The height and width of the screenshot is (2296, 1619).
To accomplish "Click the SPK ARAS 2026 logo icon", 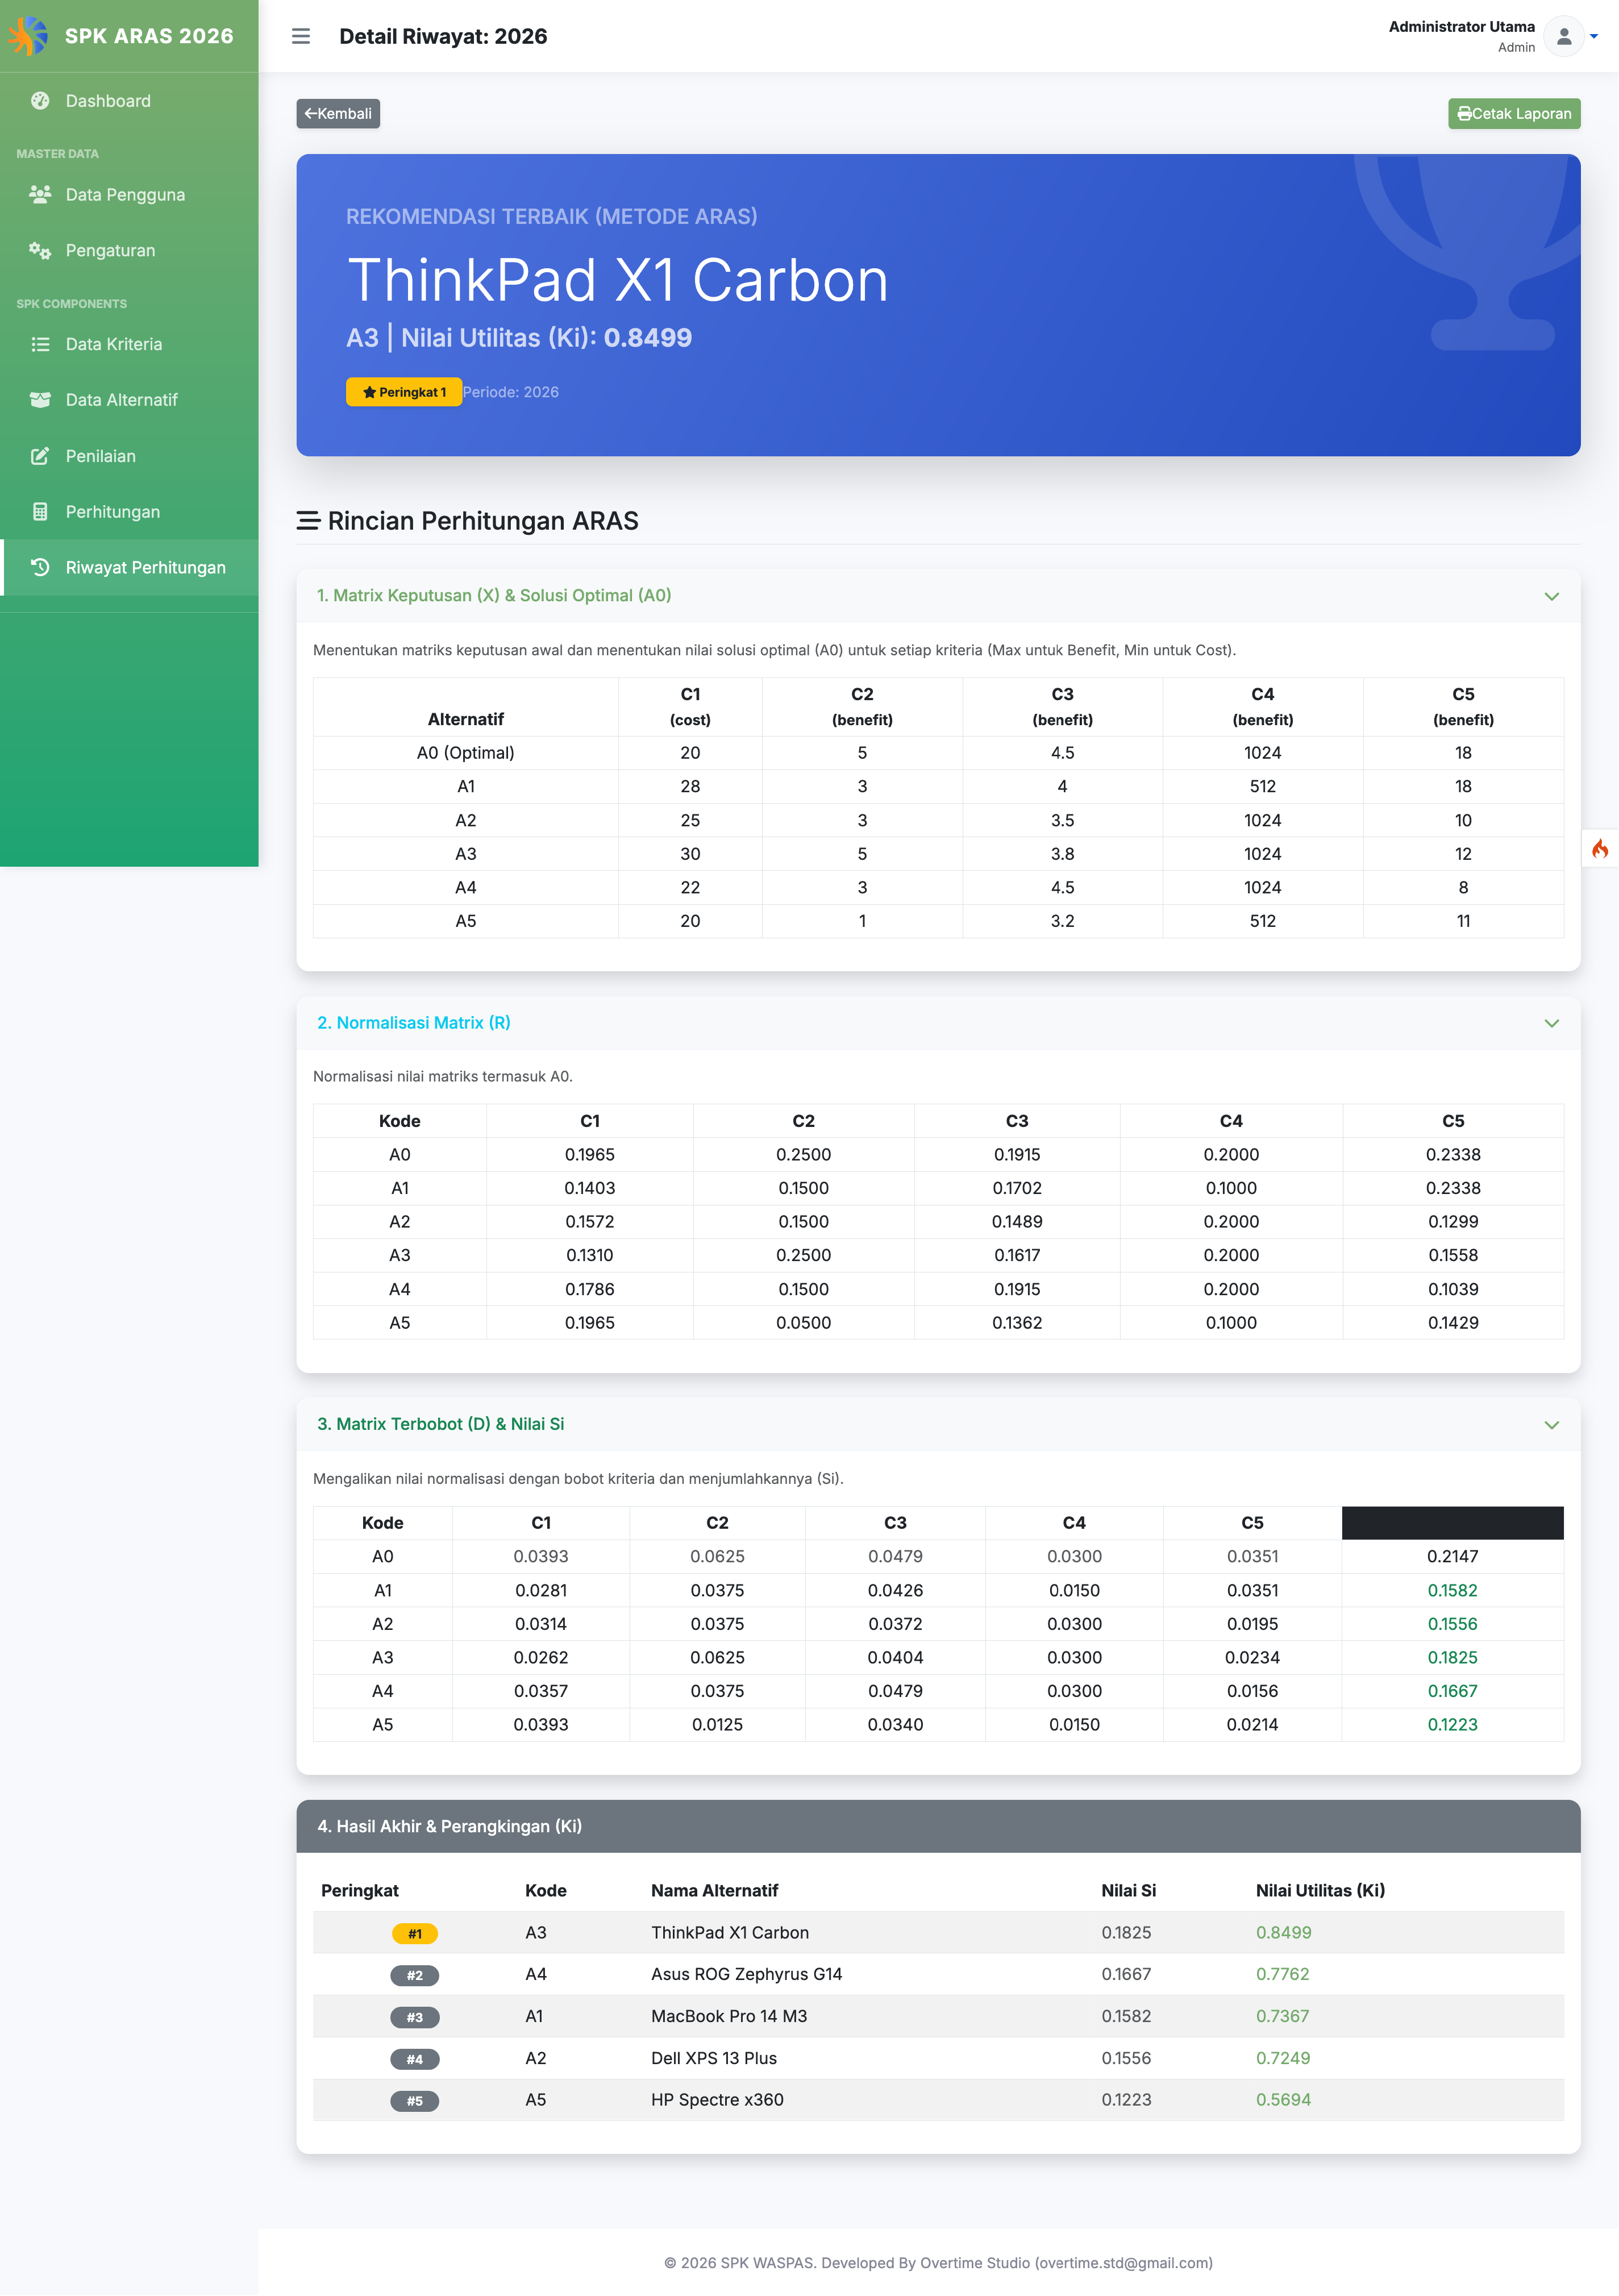I will [x=29, y=36].
